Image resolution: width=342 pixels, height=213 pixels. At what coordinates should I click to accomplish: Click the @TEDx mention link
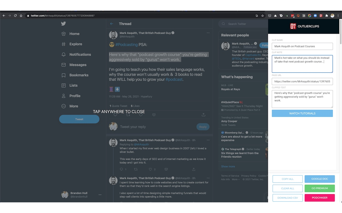[236, 58]
